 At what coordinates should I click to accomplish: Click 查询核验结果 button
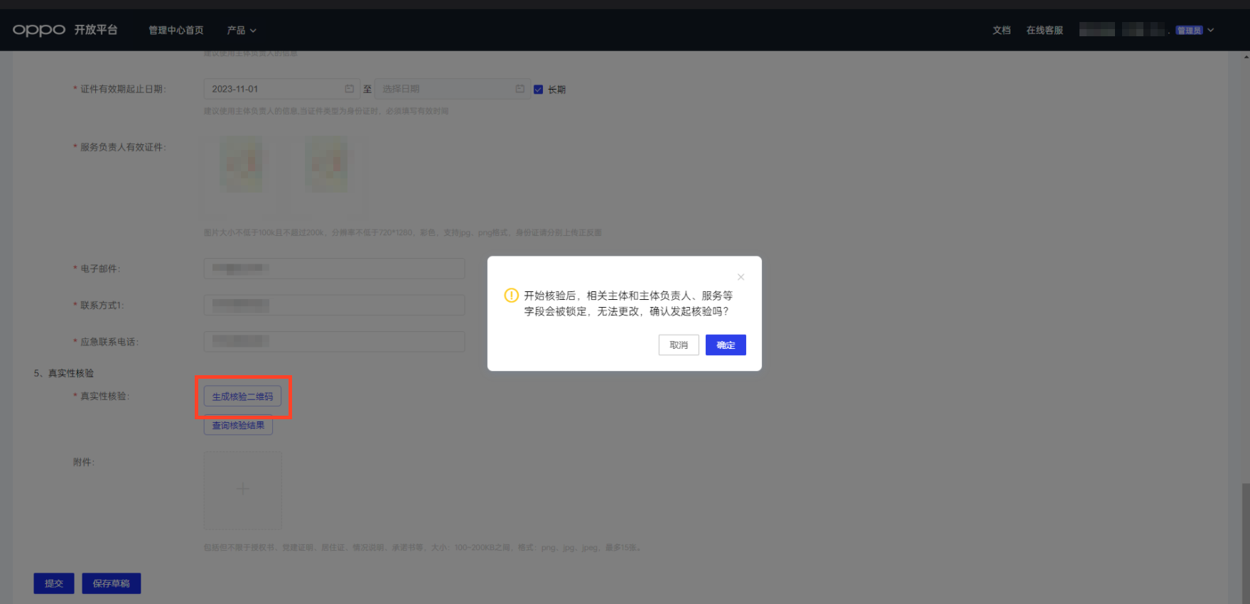(x=238, y=425)
